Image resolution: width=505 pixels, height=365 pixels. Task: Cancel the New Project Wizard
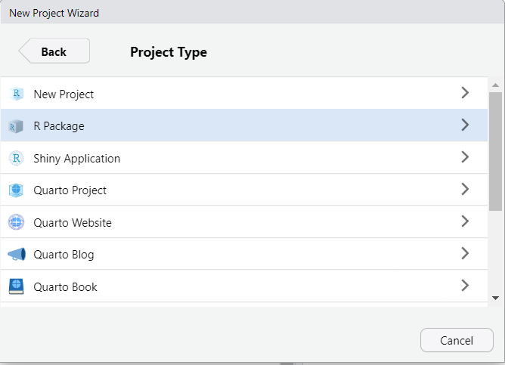(457, 341)
